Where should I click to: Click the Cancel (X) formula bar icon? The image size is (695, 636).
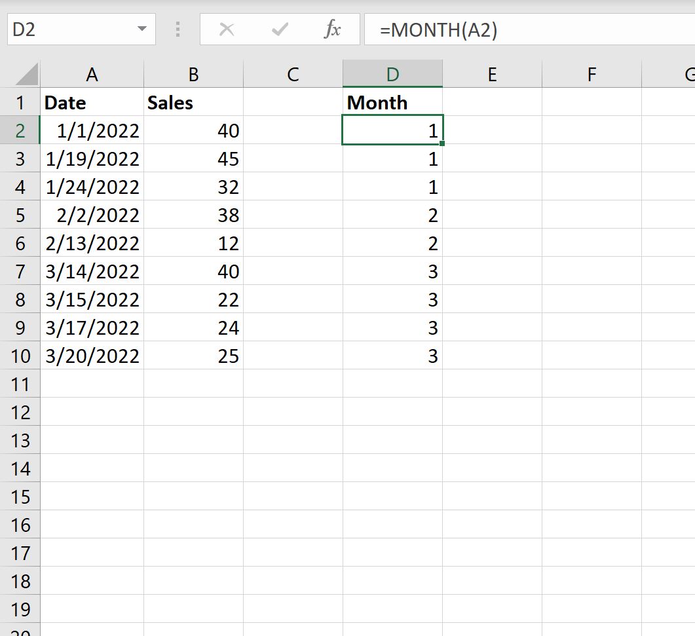[x=227, y=29]
